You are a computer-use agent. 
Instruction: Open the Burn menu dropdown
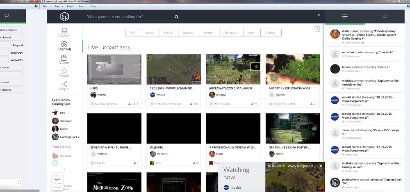[83, 6]
